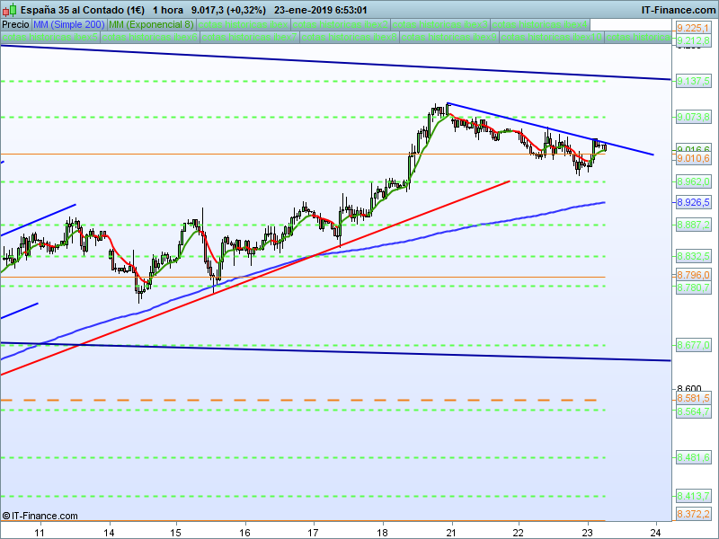Click the 9.137,5 price level label
Image resolution: width=719 pixels, height=539 pixels.
pos(693,81)
